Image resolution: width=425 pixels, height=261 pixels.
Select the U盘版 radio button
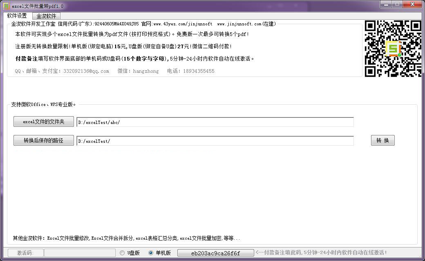122,253
